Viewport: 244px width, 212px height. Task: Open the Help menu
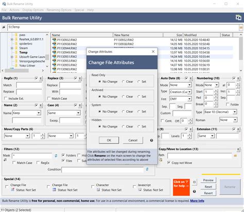91,10
